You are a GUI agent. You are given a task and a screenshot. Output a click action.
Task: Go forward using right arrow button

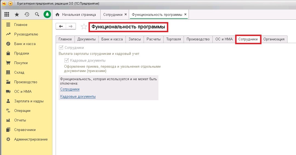70,26
